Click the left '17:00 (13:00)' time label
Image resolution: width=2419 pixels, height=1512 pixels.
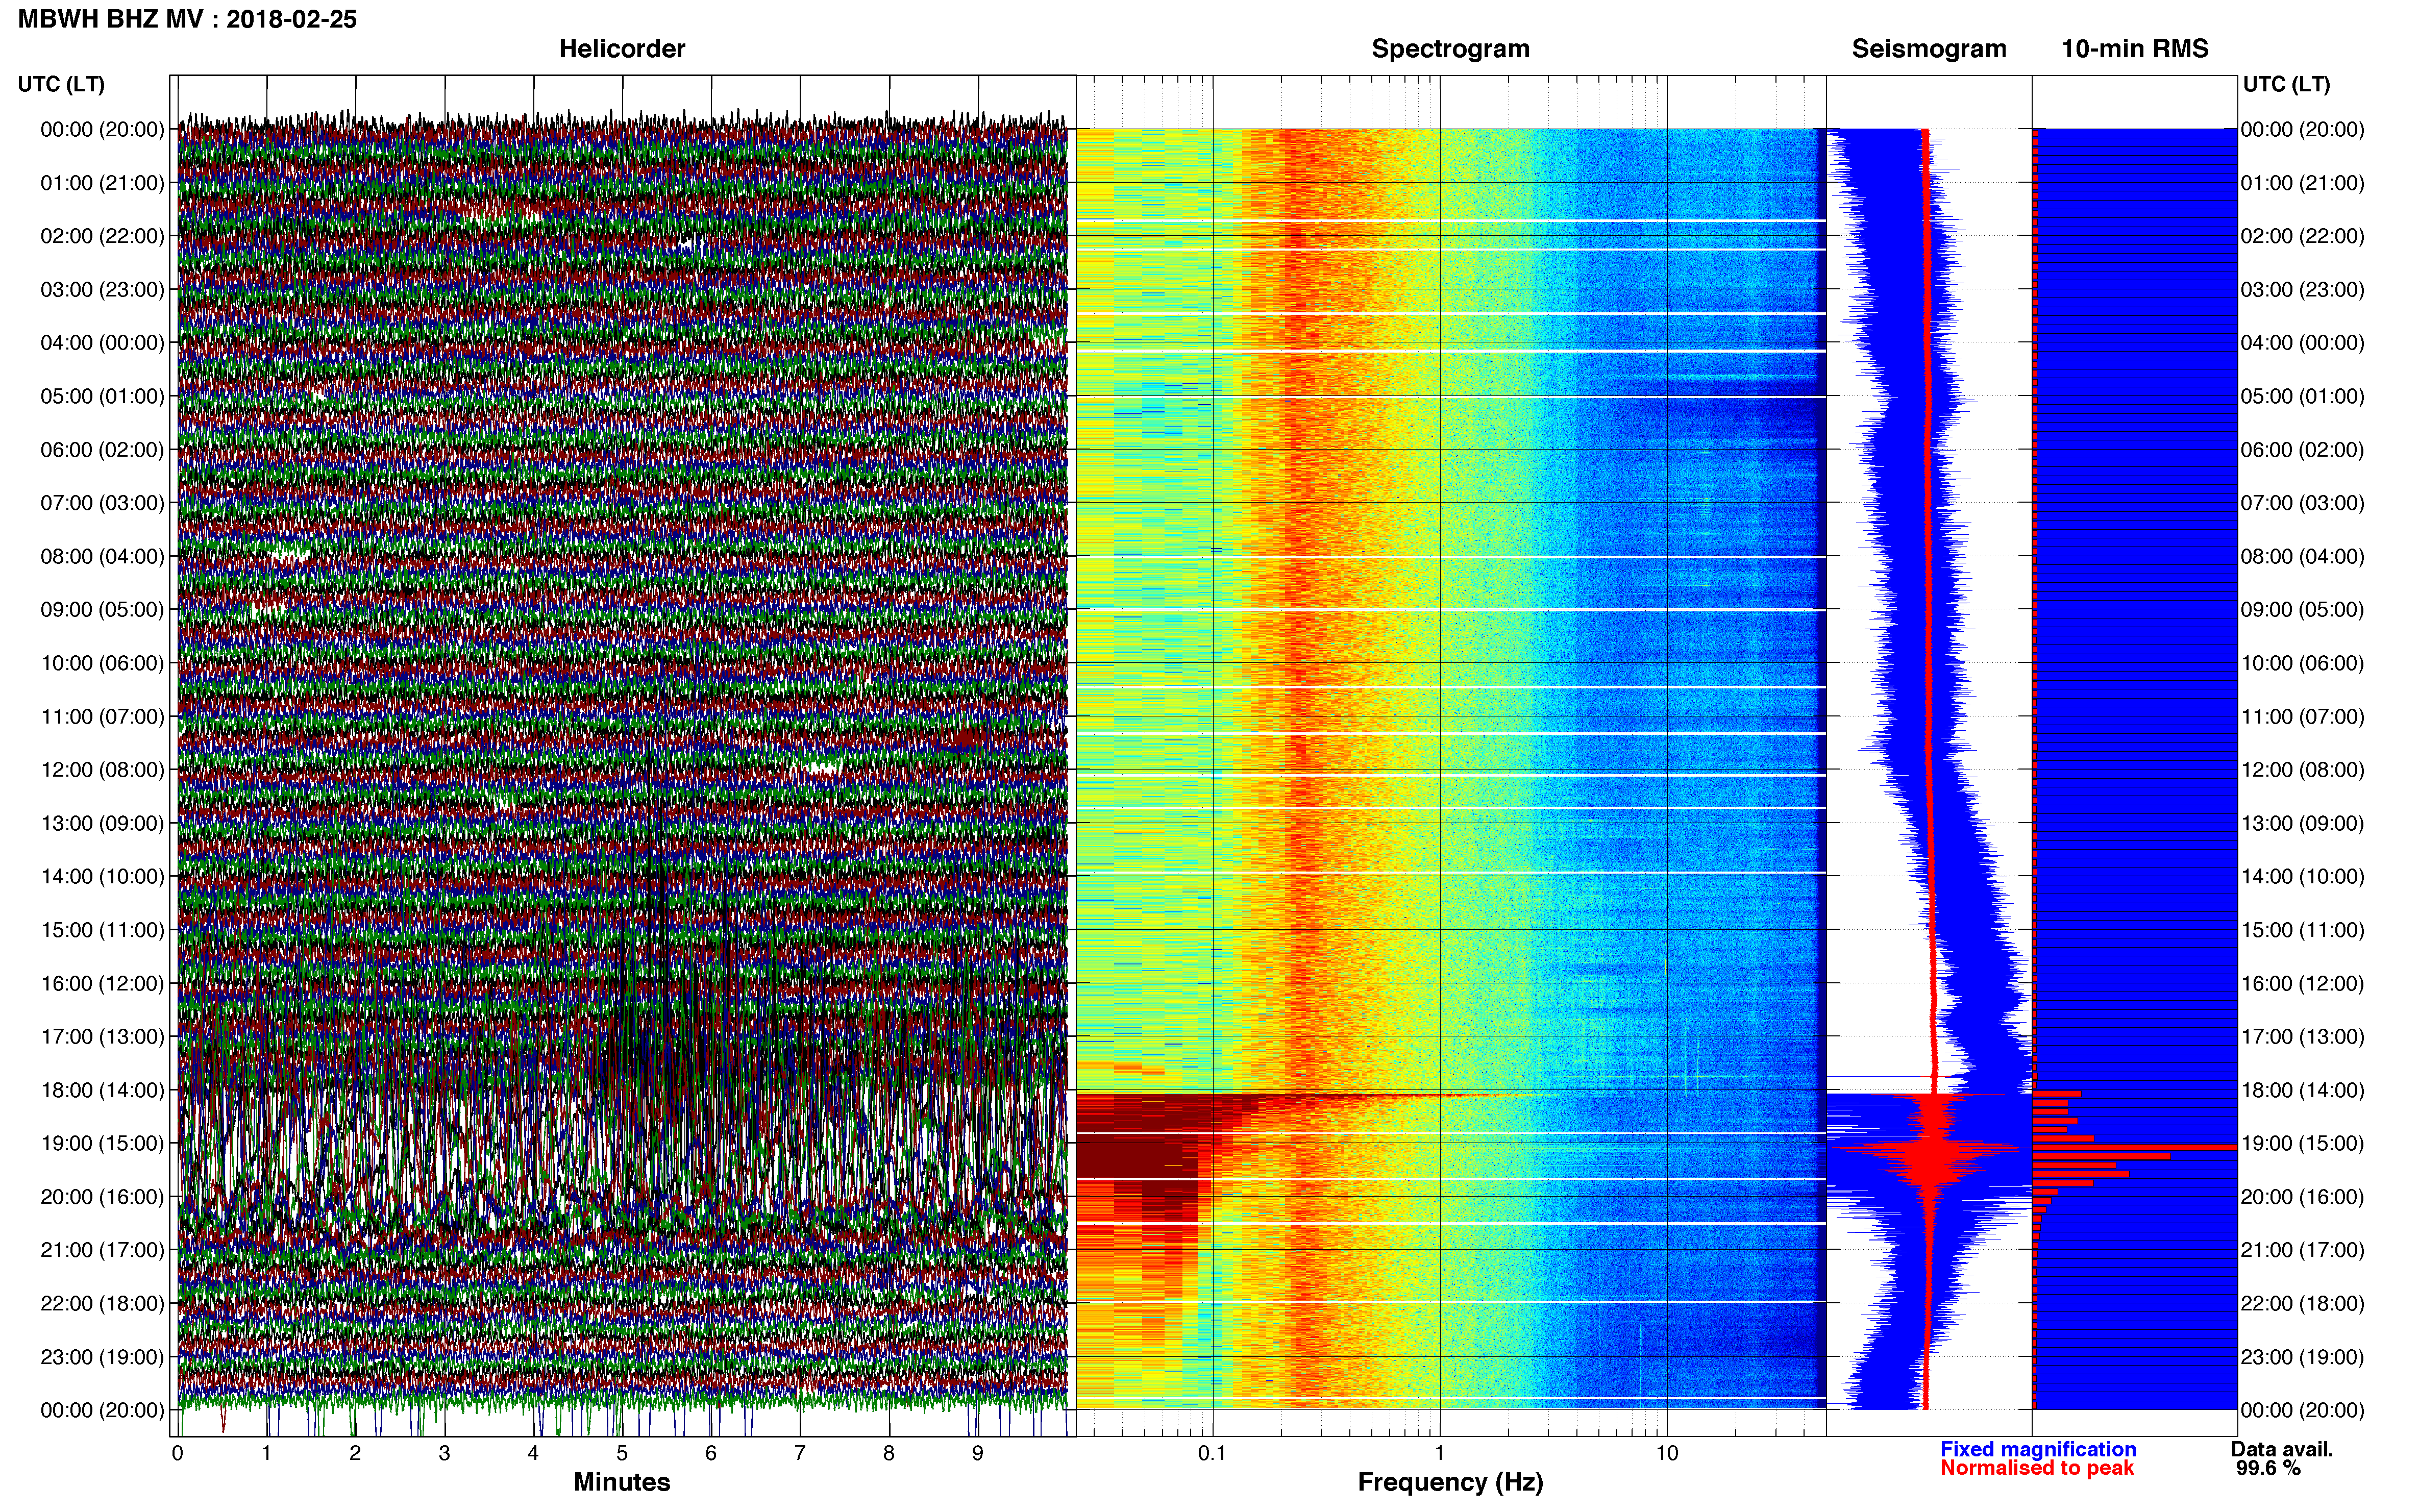[102, 1037]
